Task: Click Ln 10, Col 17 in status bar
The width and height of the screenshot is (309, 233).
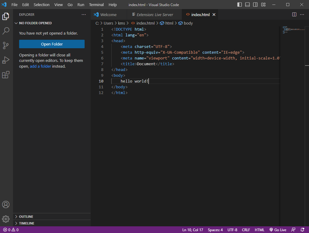Action: click(x=193, y=230)
